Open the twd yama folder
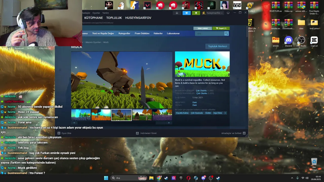This screenshot has height=182, width=324. coord(314,24)
